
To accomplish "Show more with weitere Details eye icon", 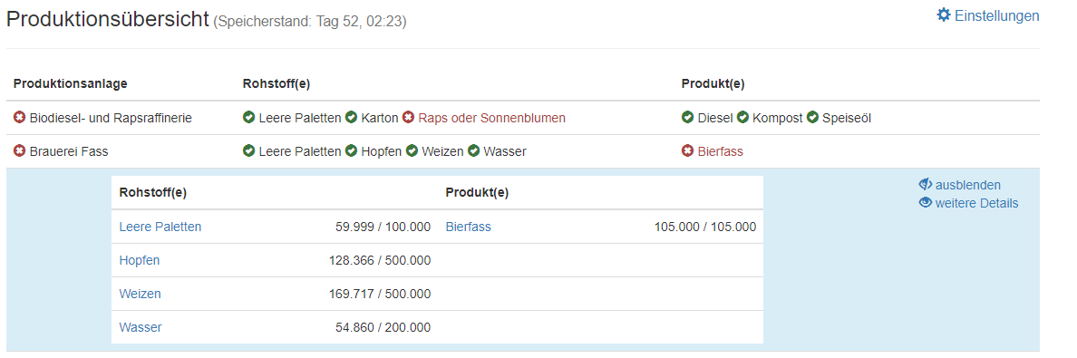I will (x=926, y=203).
